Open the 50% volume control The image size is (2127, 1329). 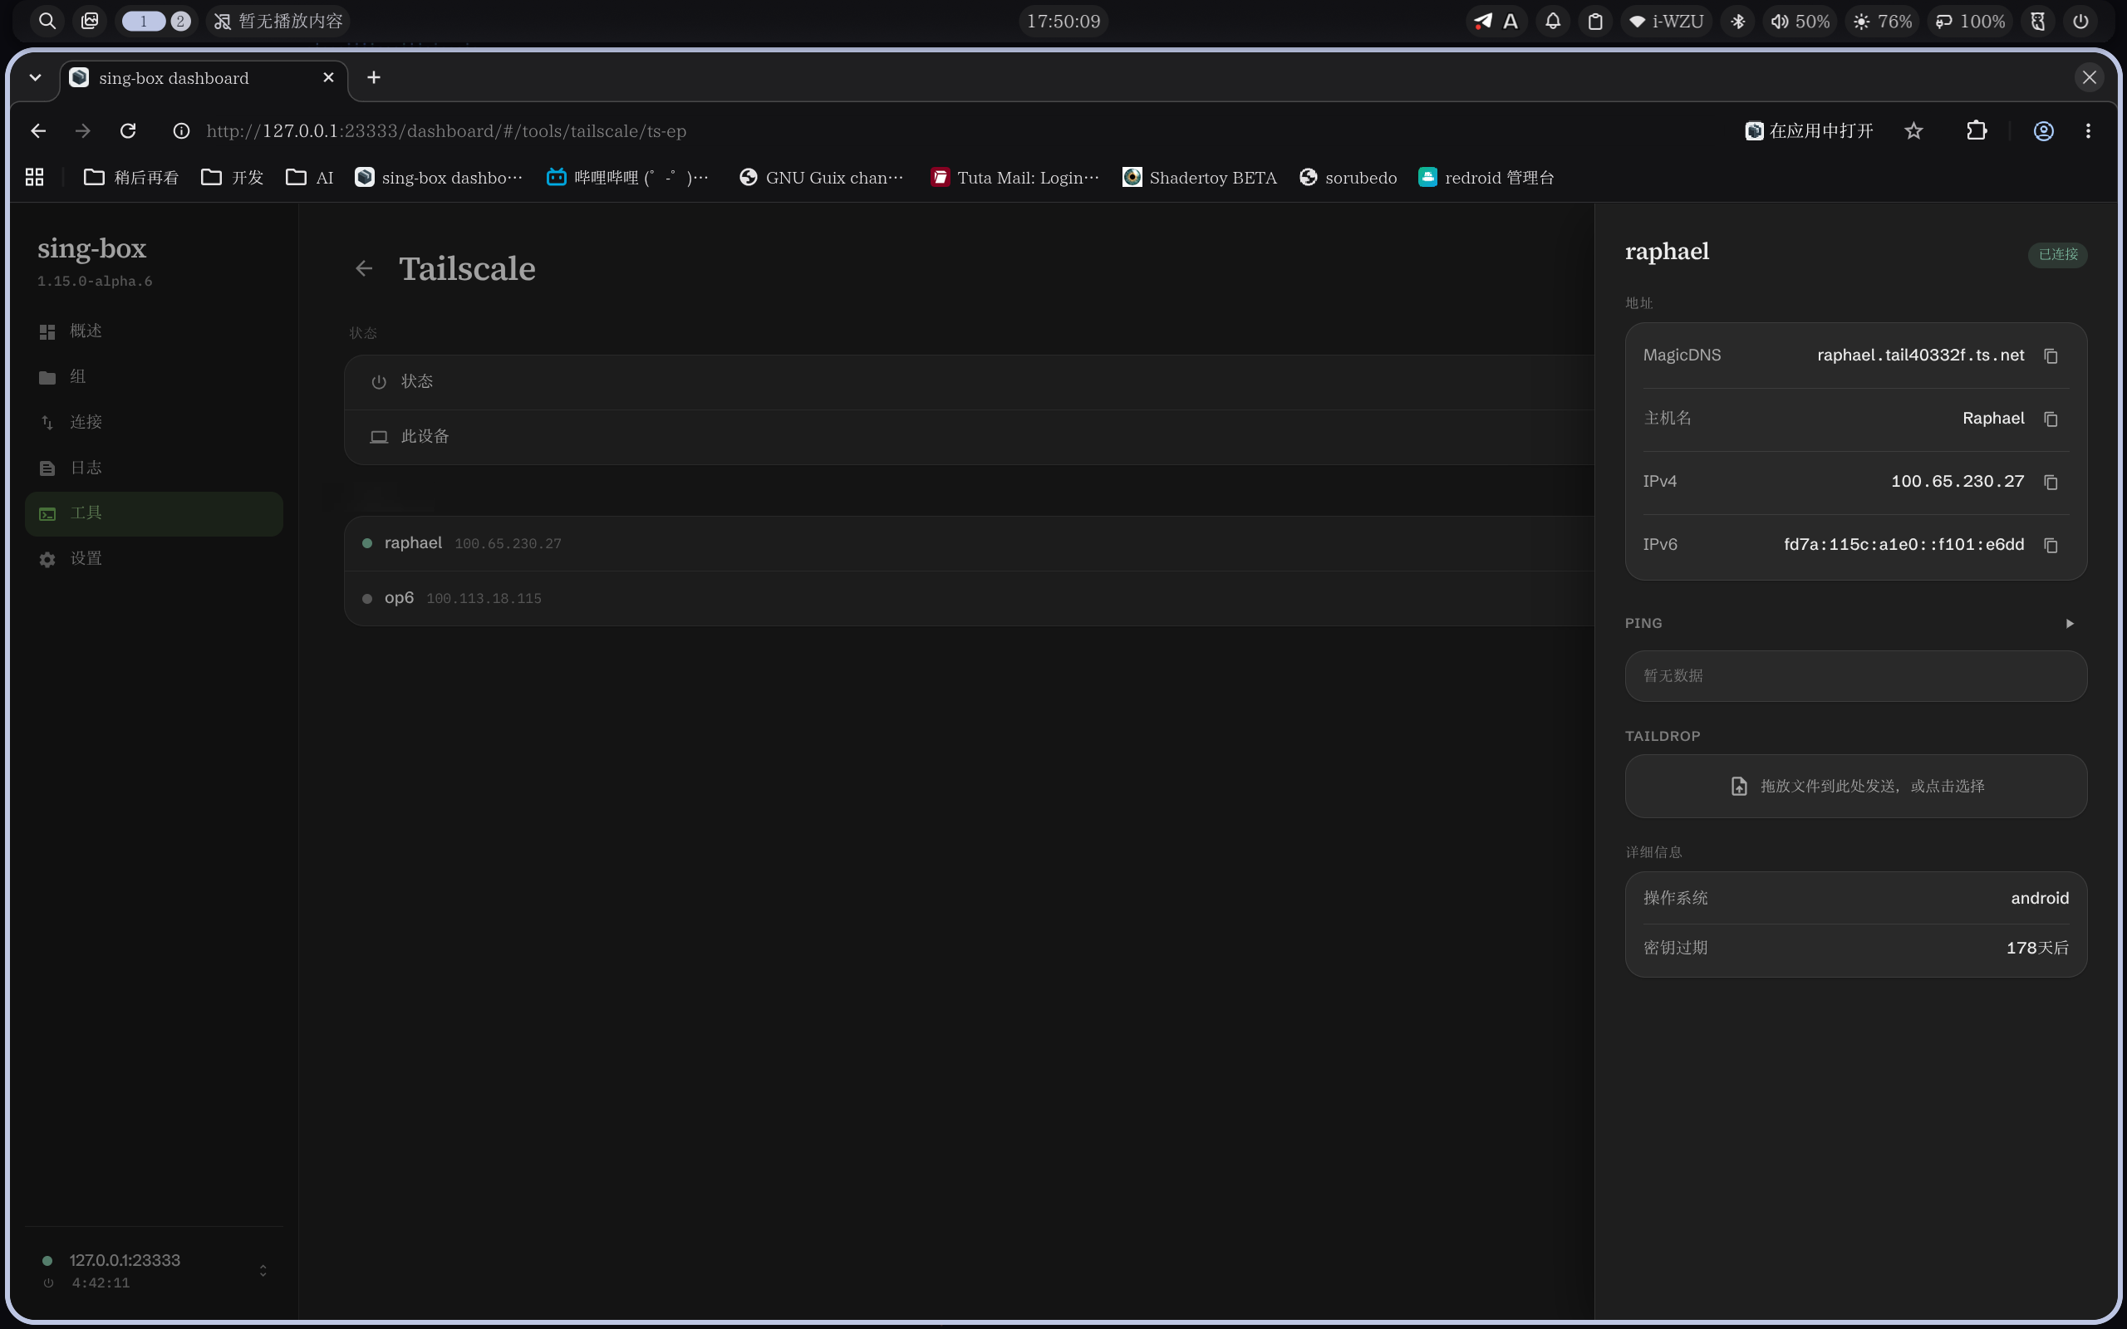(1800, 21)
